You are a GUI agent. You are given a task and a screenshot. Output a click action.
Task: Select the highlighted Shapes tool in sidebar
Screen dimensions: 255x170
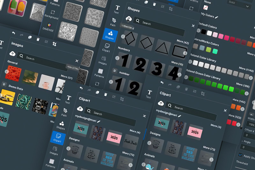coord(109,34)
